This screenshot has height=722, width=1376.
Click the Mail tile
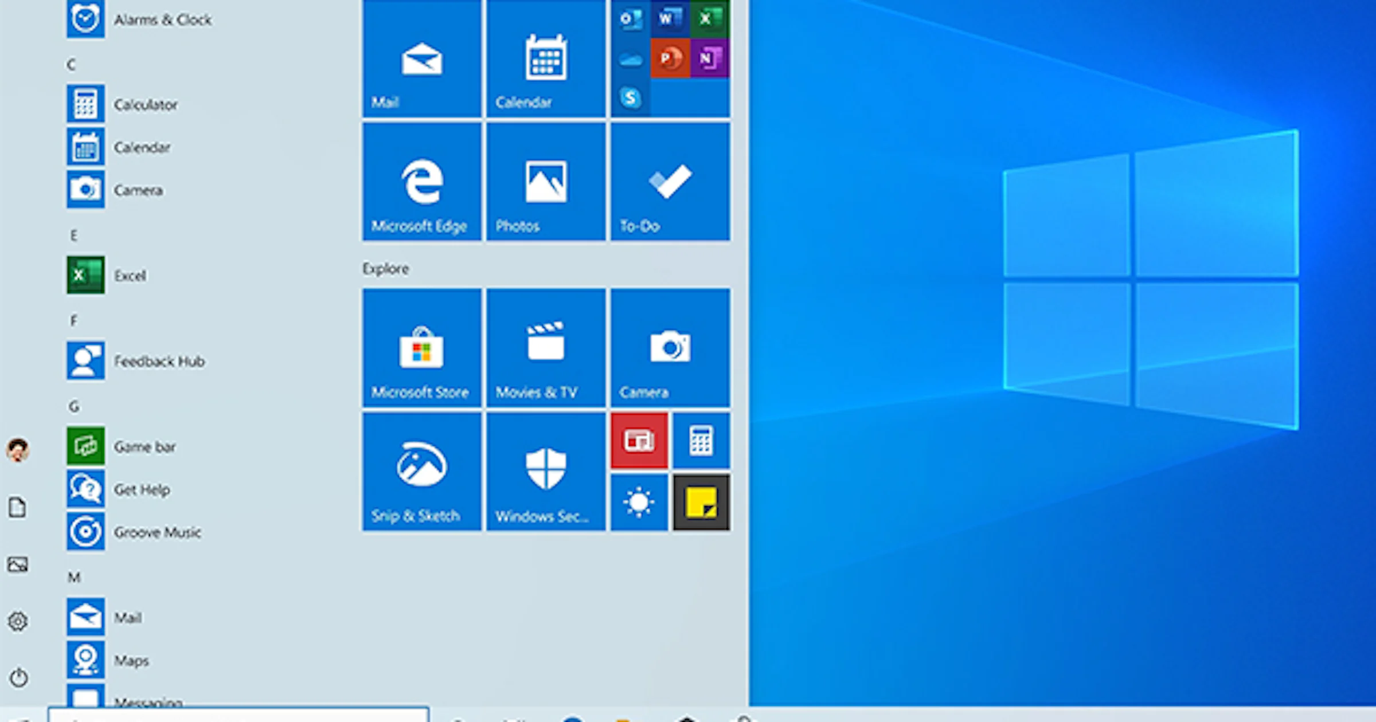[x=422, y=58]
